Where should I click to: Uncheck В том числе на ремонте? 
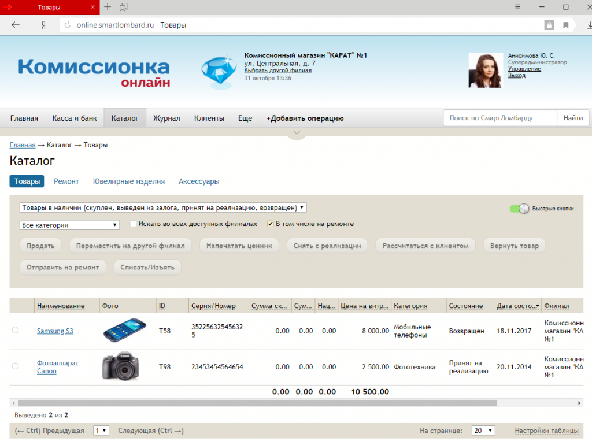(271, 224)
